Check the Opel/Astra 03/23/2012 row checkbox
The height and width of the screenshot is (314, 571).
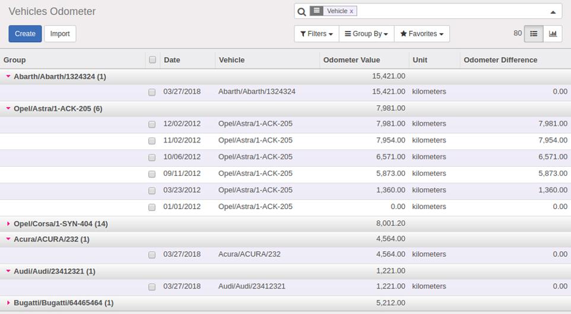(x=152, y=191)
